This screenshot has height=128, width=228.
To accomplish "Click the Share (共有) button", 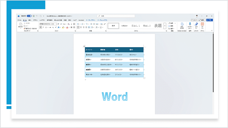I will 210,20.
